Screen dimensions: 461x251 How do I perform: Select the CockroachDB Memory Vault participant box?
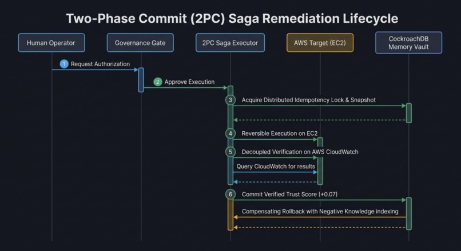click(409, 43)
